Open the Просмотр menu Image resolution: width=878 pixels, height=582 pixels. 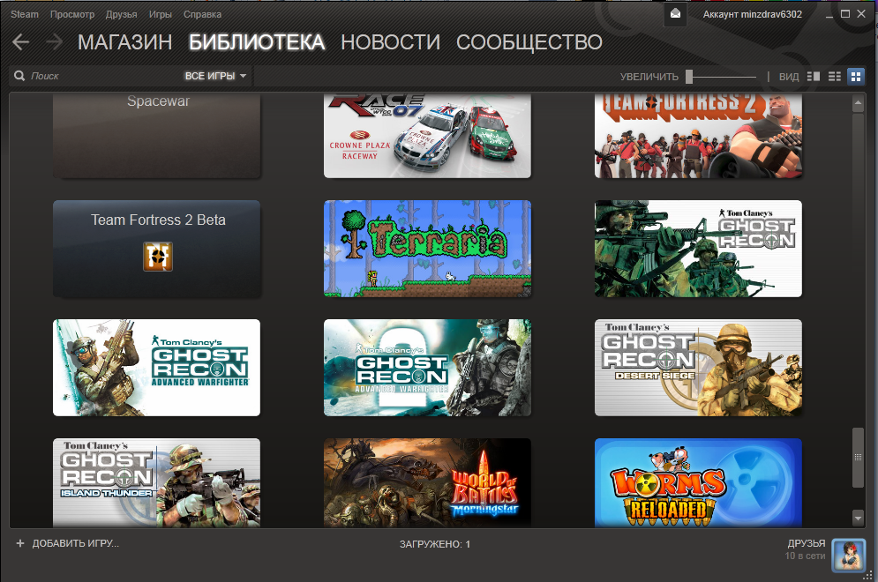tap(72, 14)
